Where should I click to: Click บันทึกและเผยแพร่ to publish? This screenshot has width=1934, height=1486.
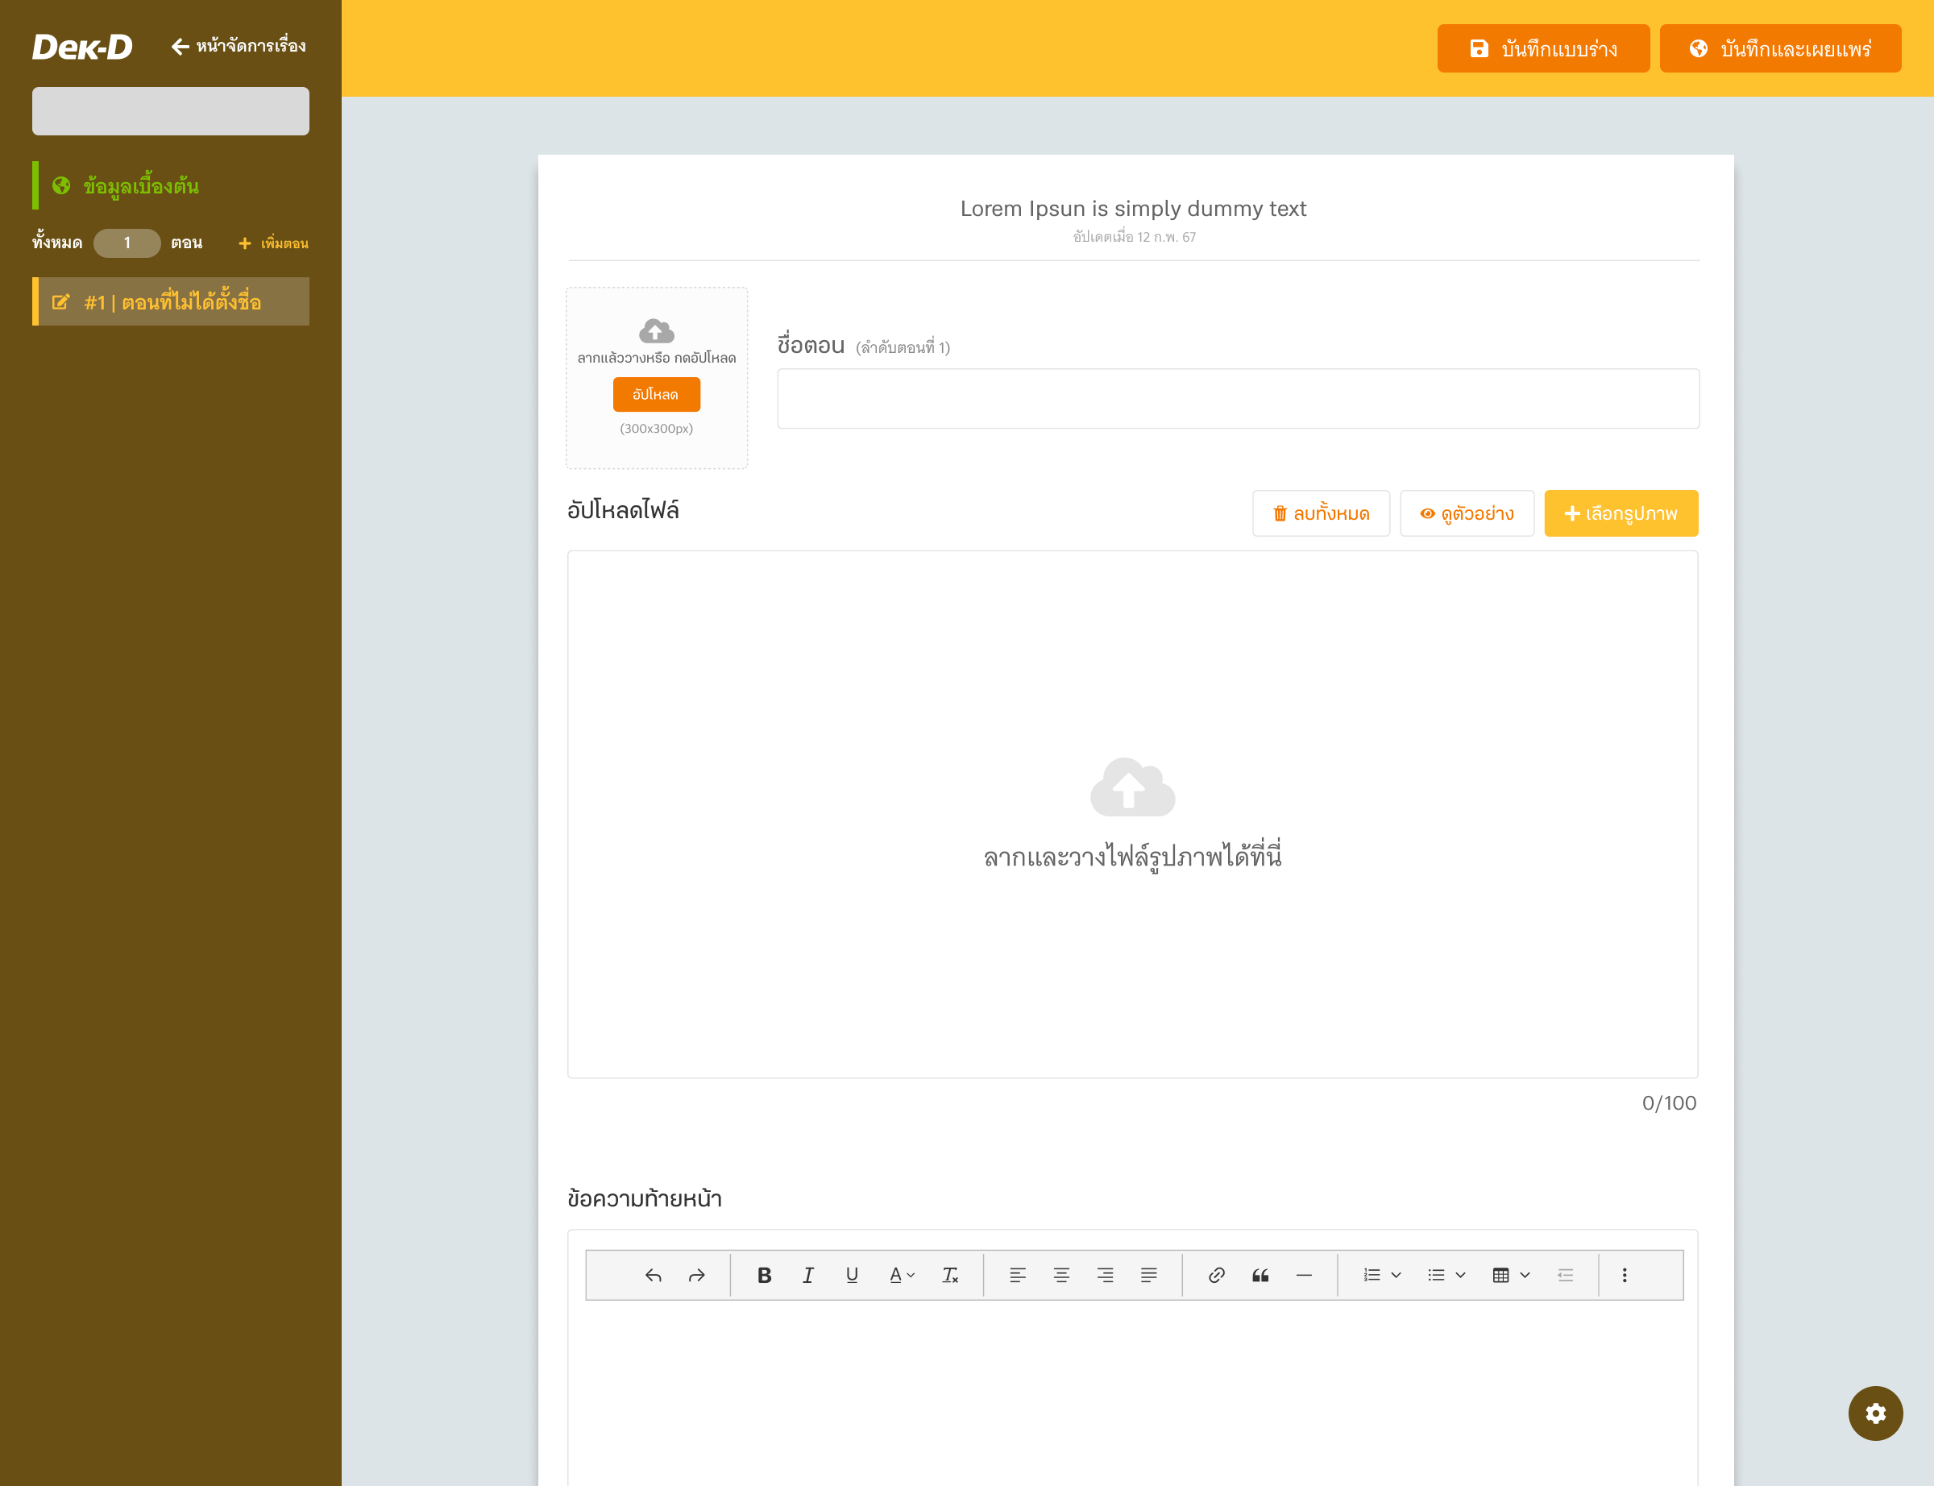1780,48
